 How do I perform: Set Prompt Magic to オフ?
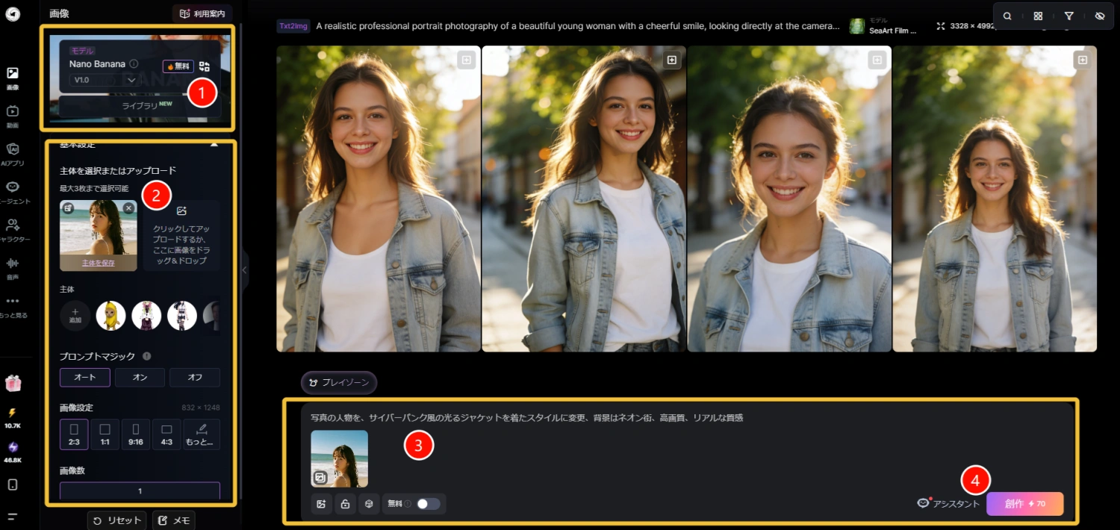click(195, 378)
